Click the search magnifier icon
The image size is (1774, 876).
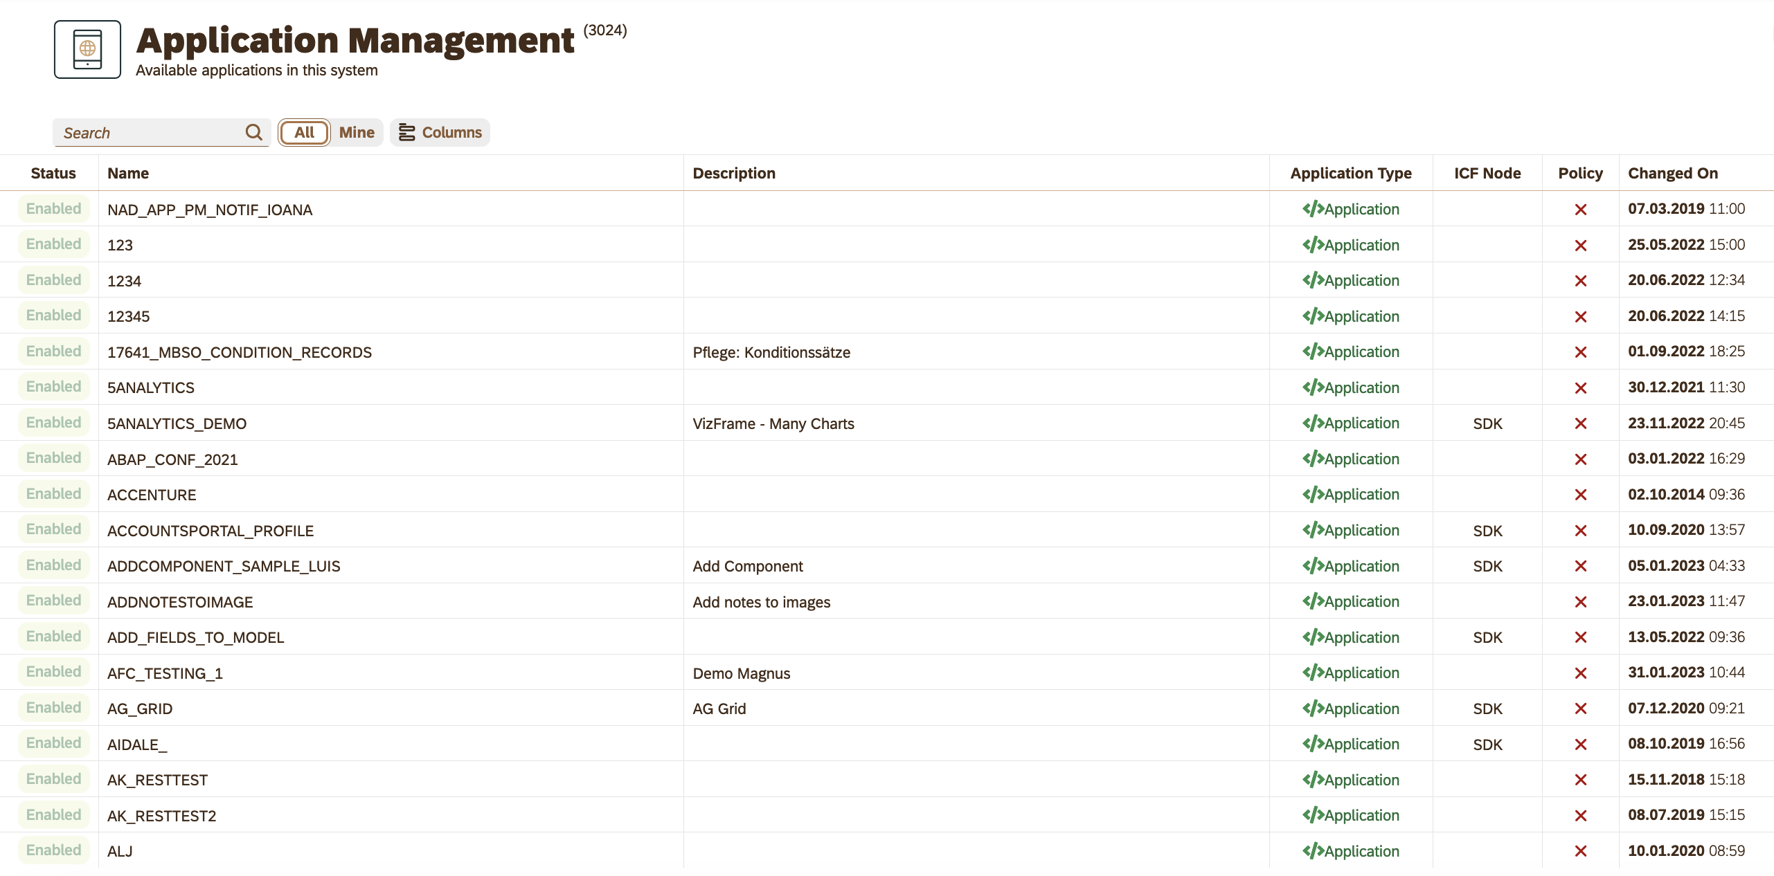click(x=253, y=132)
